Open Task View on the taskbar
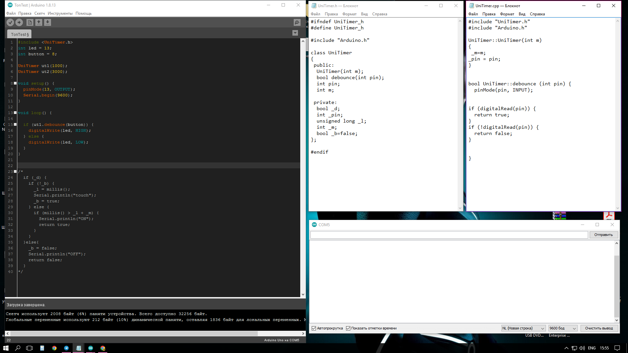 29,348
